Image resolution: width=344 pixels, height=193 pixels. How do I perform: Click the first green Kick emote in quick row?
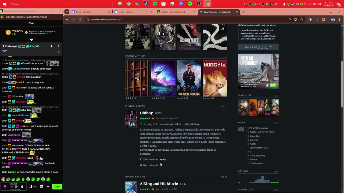(8, 179)
